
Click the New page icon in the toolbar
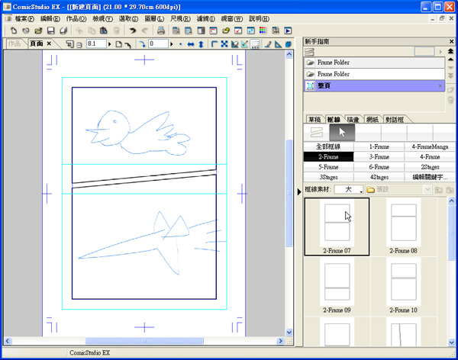pyautogui.click(x=15, y=31)
